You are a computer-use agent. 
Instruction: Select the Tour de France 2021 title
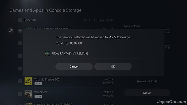[x=48, y=79]
